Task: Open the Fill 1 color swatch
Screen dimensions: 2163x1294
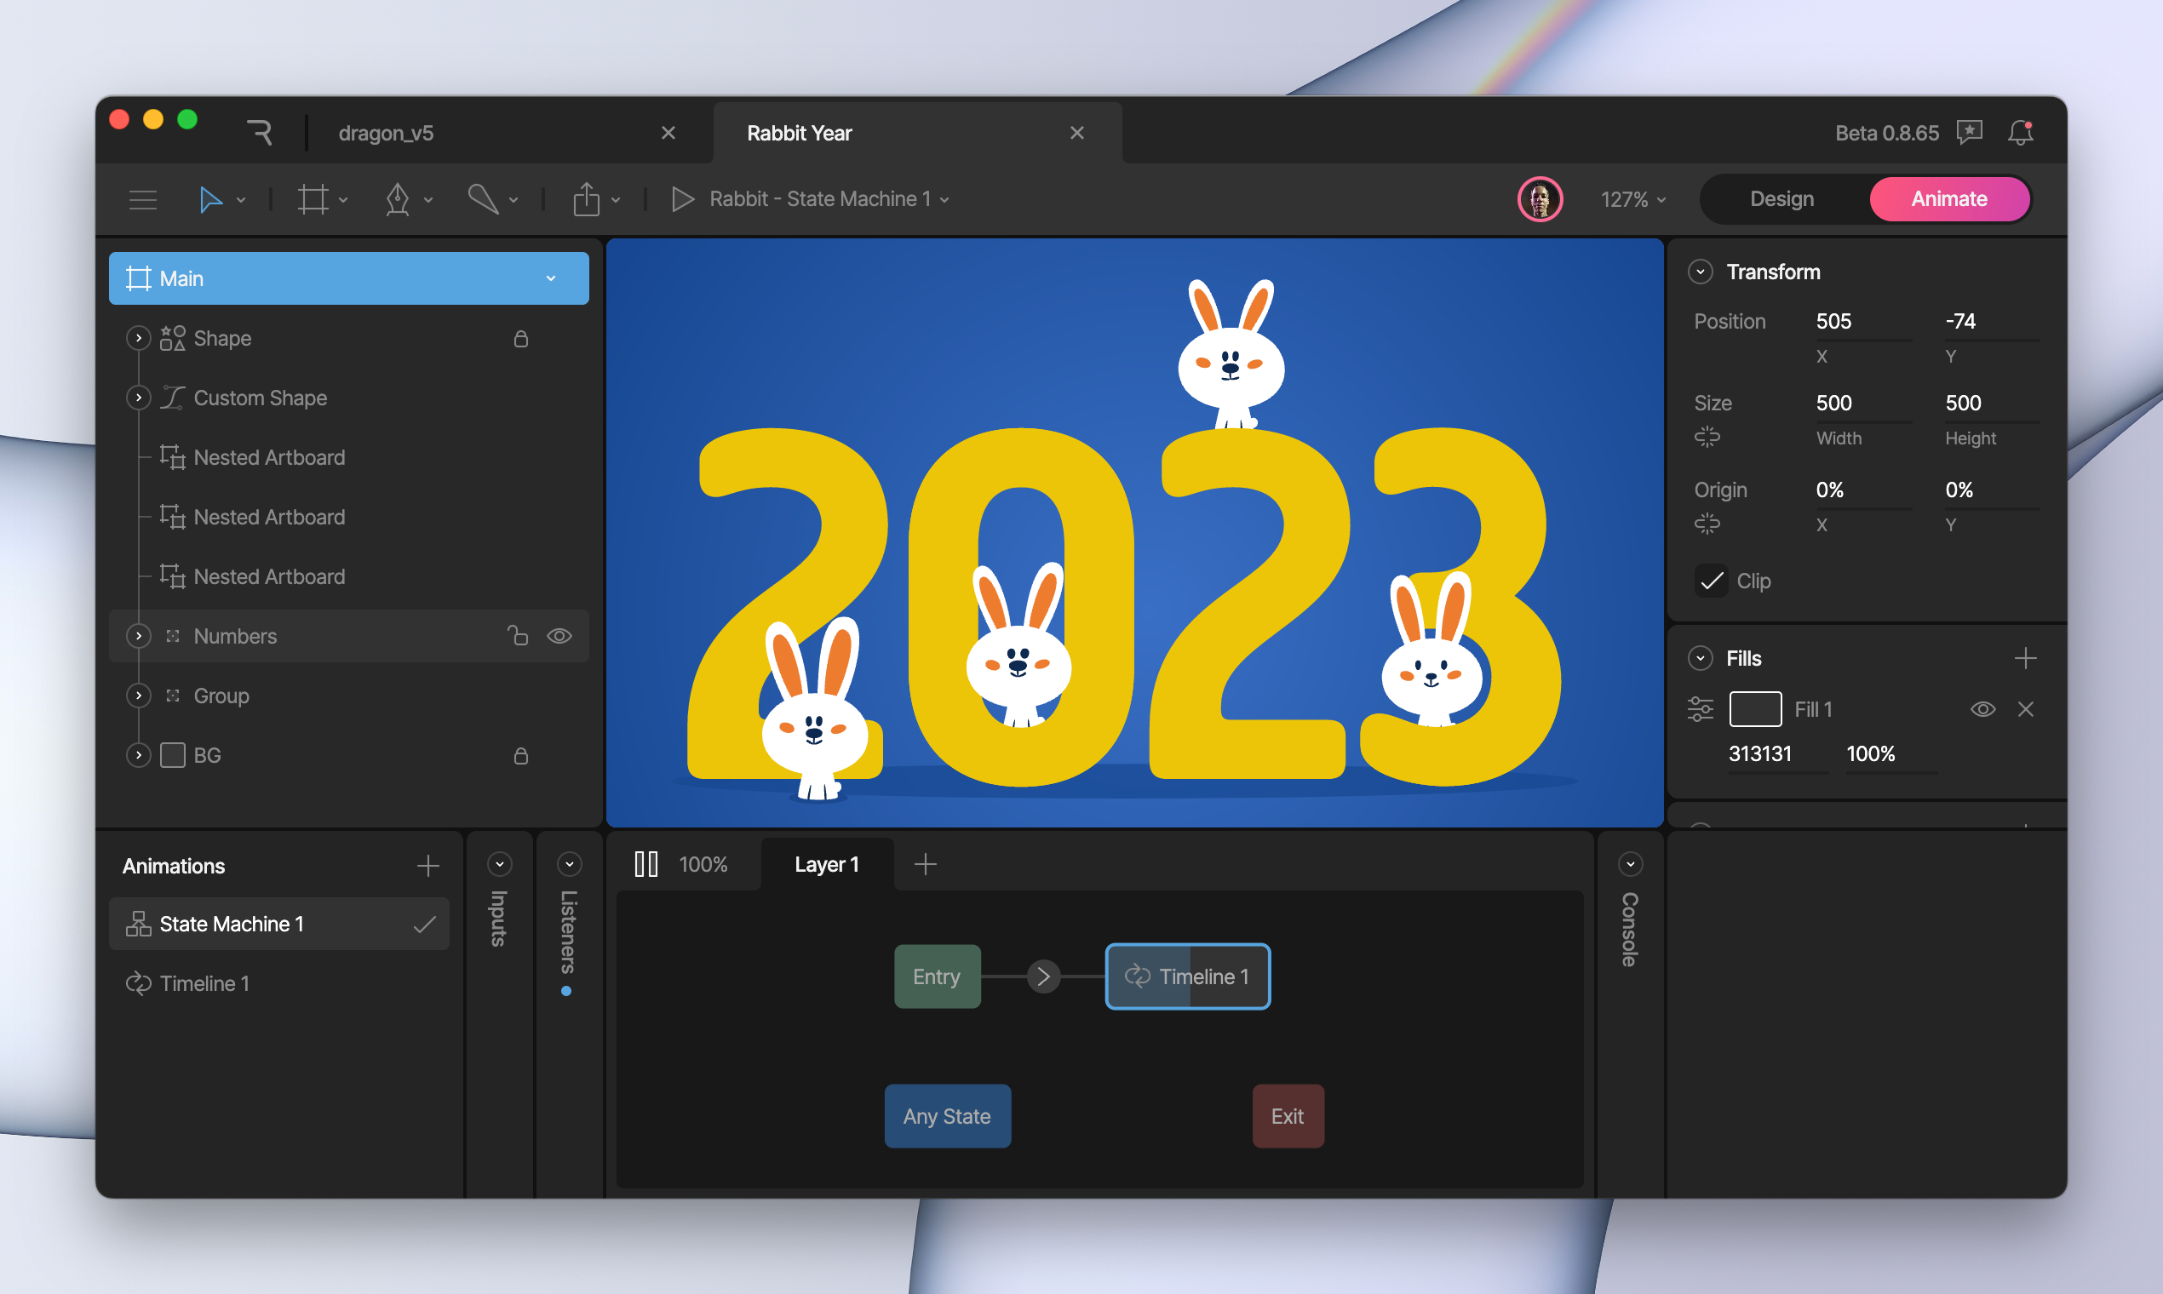Action: coord(1755,709)
